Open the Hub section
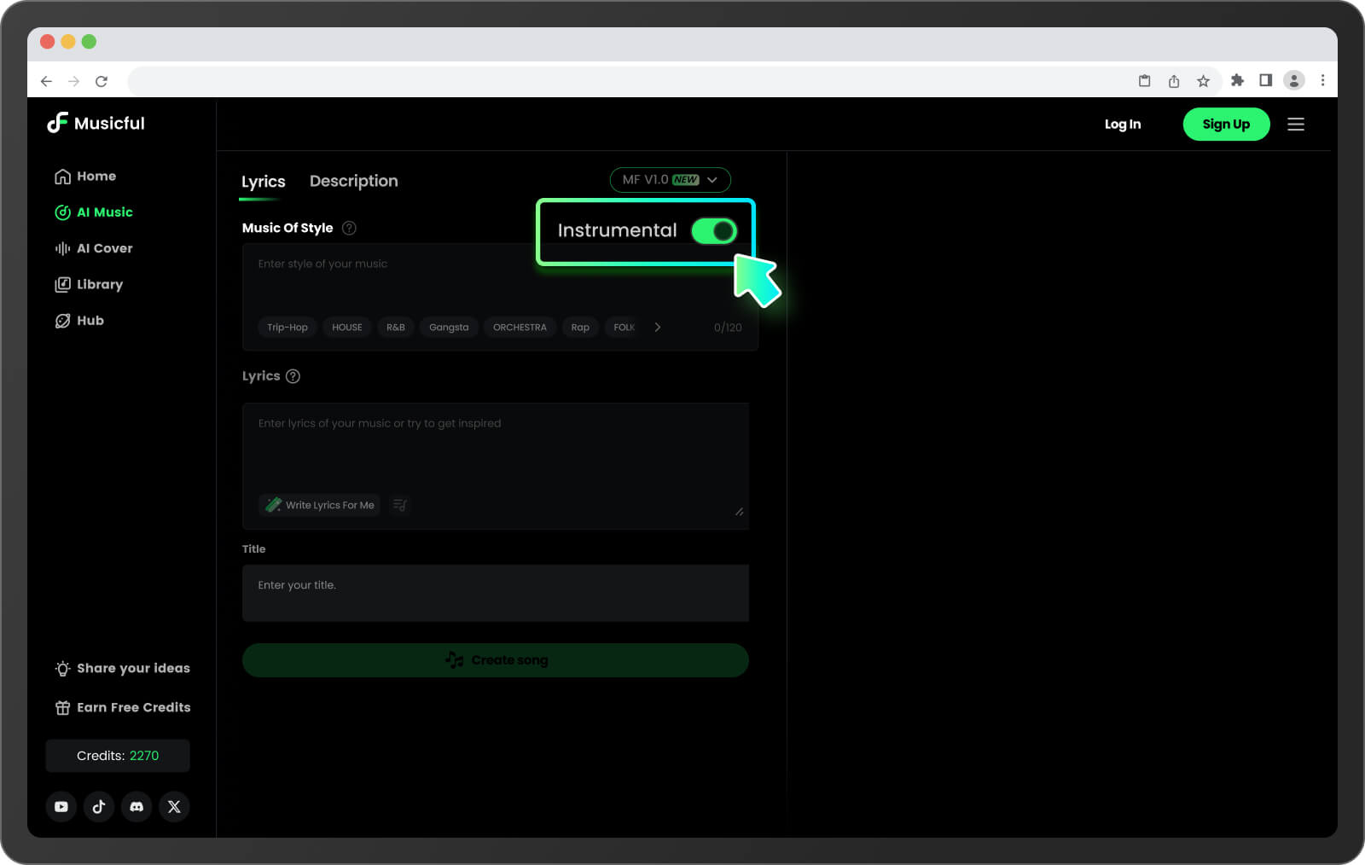The height and width of the screenshot is (865, 1365). coord(79,321)
